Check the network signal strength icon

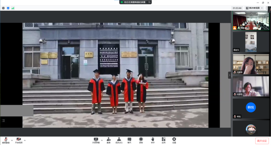click(x=13, y=8)
